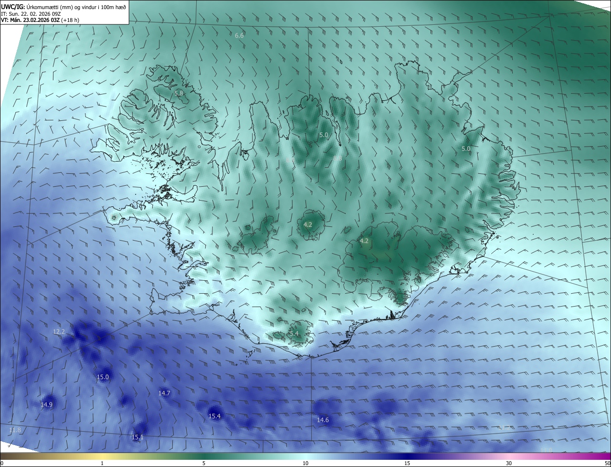Click the 12.2 value over the ocean
This screenshot has height=467, width=611.
pos(59,331)
